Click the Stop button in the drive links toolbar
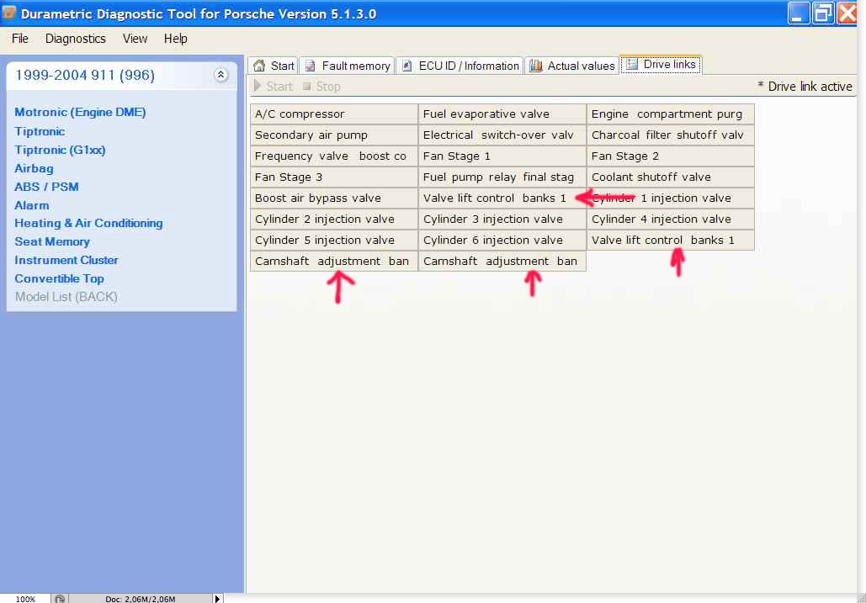Image resolution: width=866 pixels, height=603 pixels. [321, 86]
